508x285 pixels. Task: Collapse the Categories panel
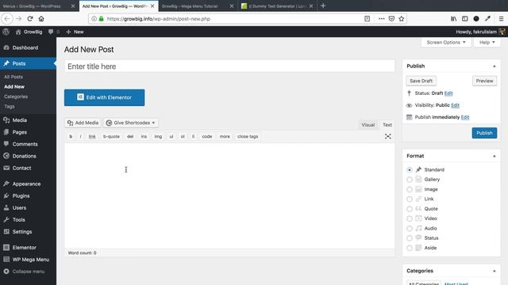(x=494, y=271)
